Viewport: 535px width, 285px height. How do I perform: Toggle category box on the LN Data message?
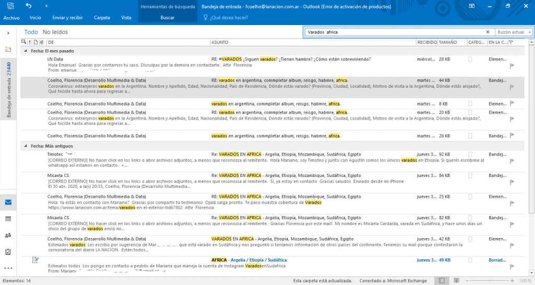point(470,60)
